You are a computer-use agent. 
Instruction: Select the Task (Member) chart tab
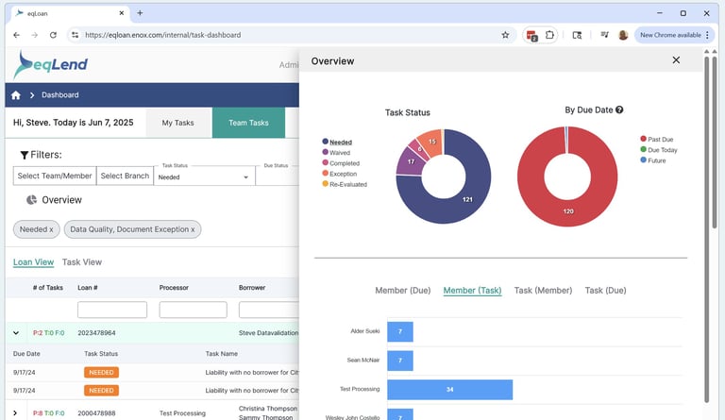543,291
